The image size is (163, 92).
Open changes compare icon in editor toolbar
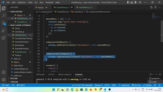click(152, 7)
